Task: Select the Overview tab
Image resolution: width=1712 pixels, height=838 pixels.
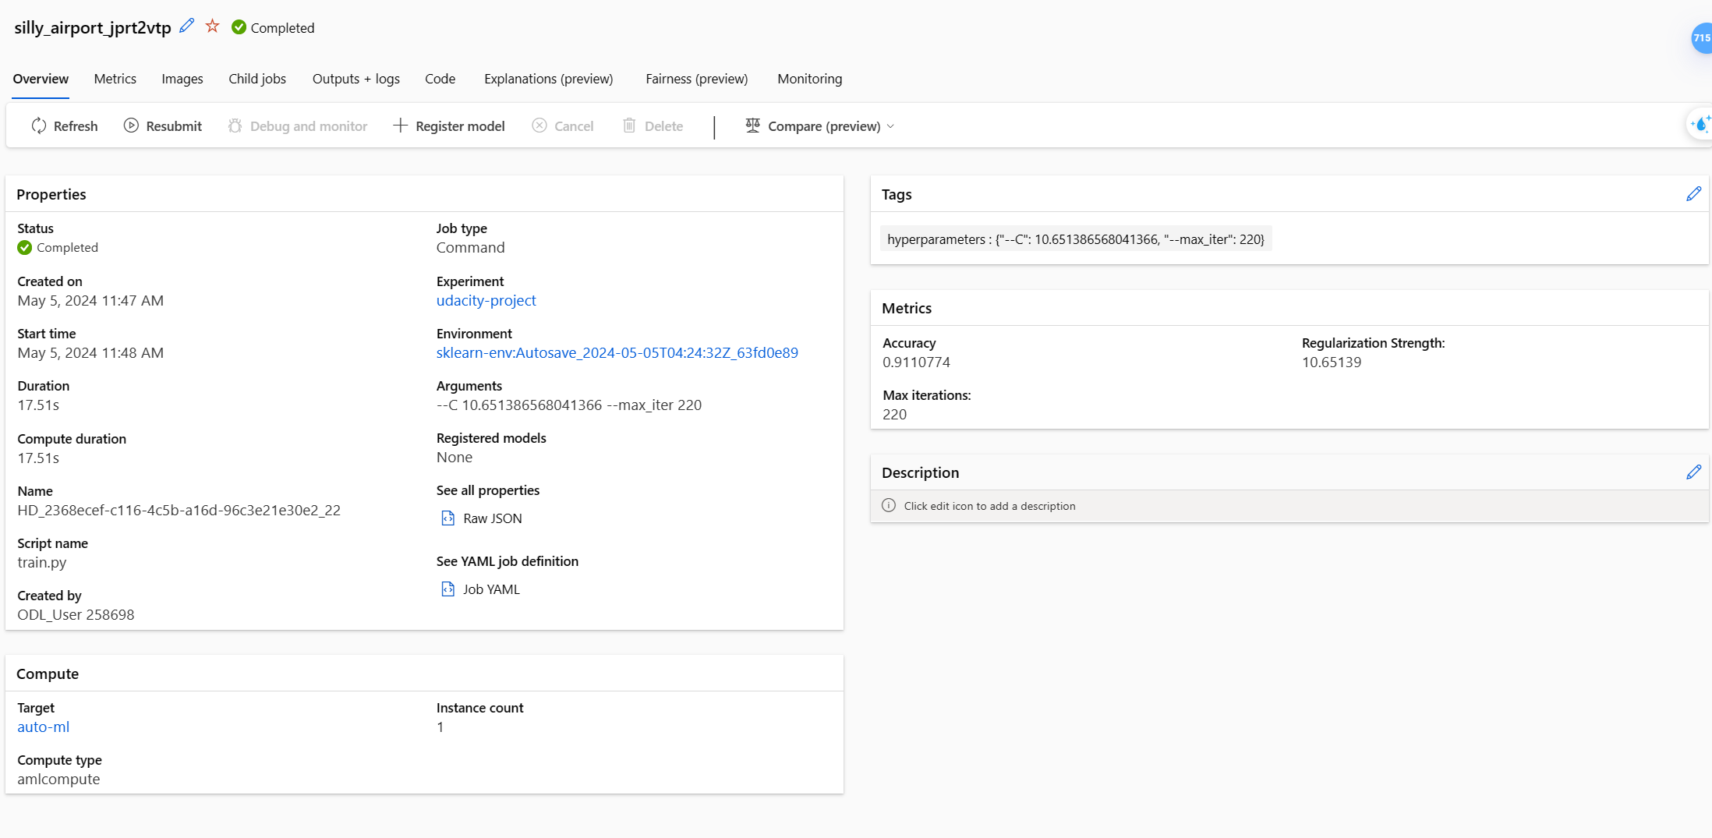Action: click(41, 79)
